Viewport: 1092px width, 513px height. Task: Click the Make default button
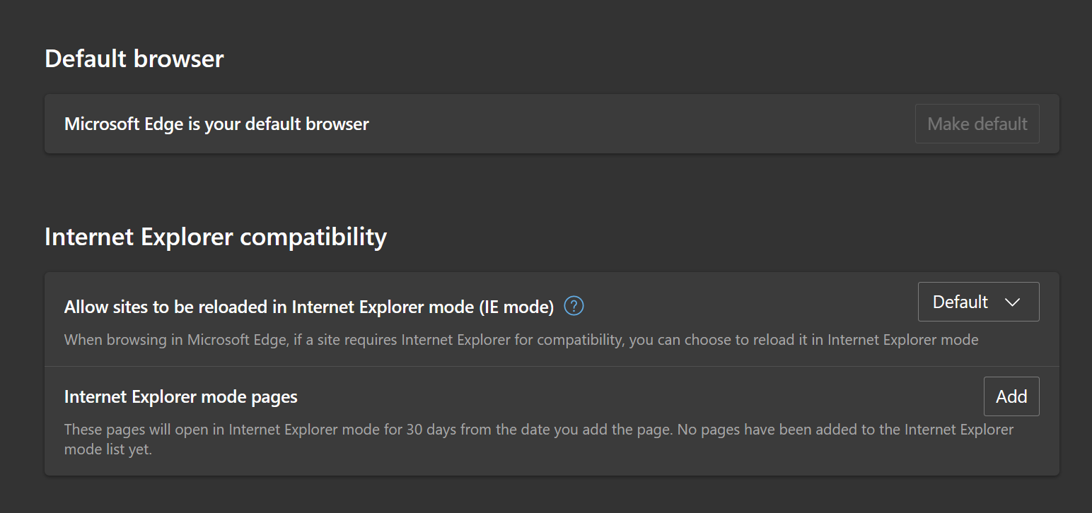tap(977, 124)
